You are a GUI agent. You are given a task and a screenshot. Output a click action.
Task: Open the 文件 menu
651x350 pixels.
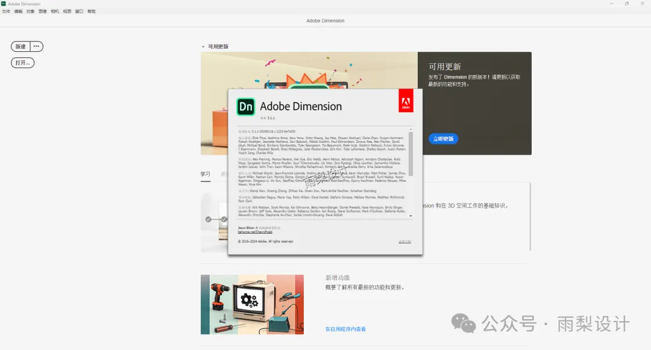6,11
